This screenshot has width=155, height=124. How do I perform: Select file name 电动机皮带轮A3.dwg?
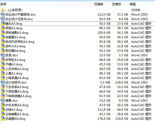tap(20, 42)
